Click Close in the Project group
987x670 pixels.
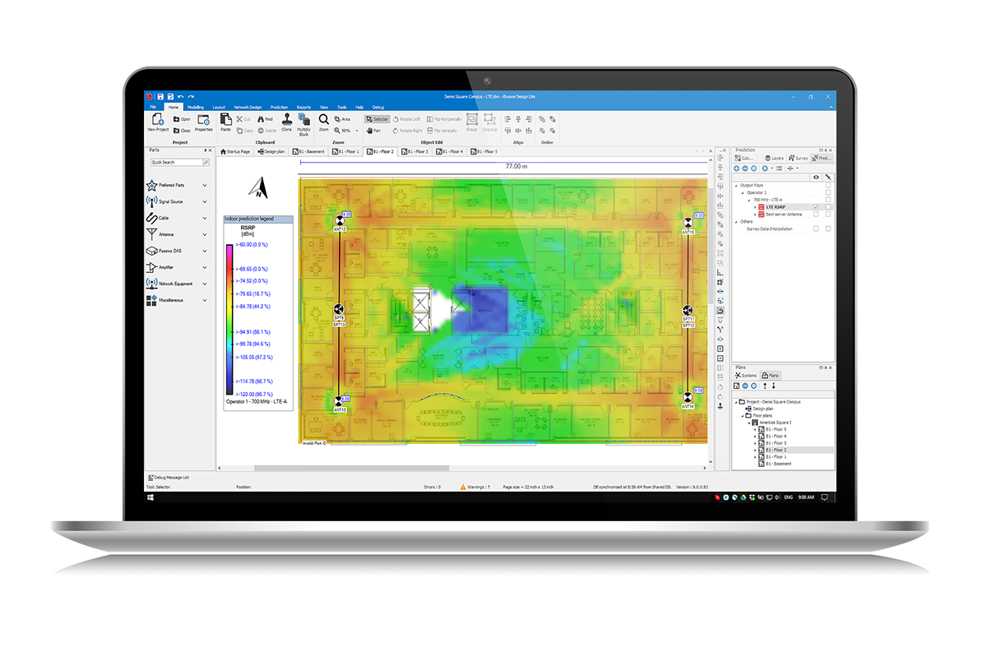point(182,131)
